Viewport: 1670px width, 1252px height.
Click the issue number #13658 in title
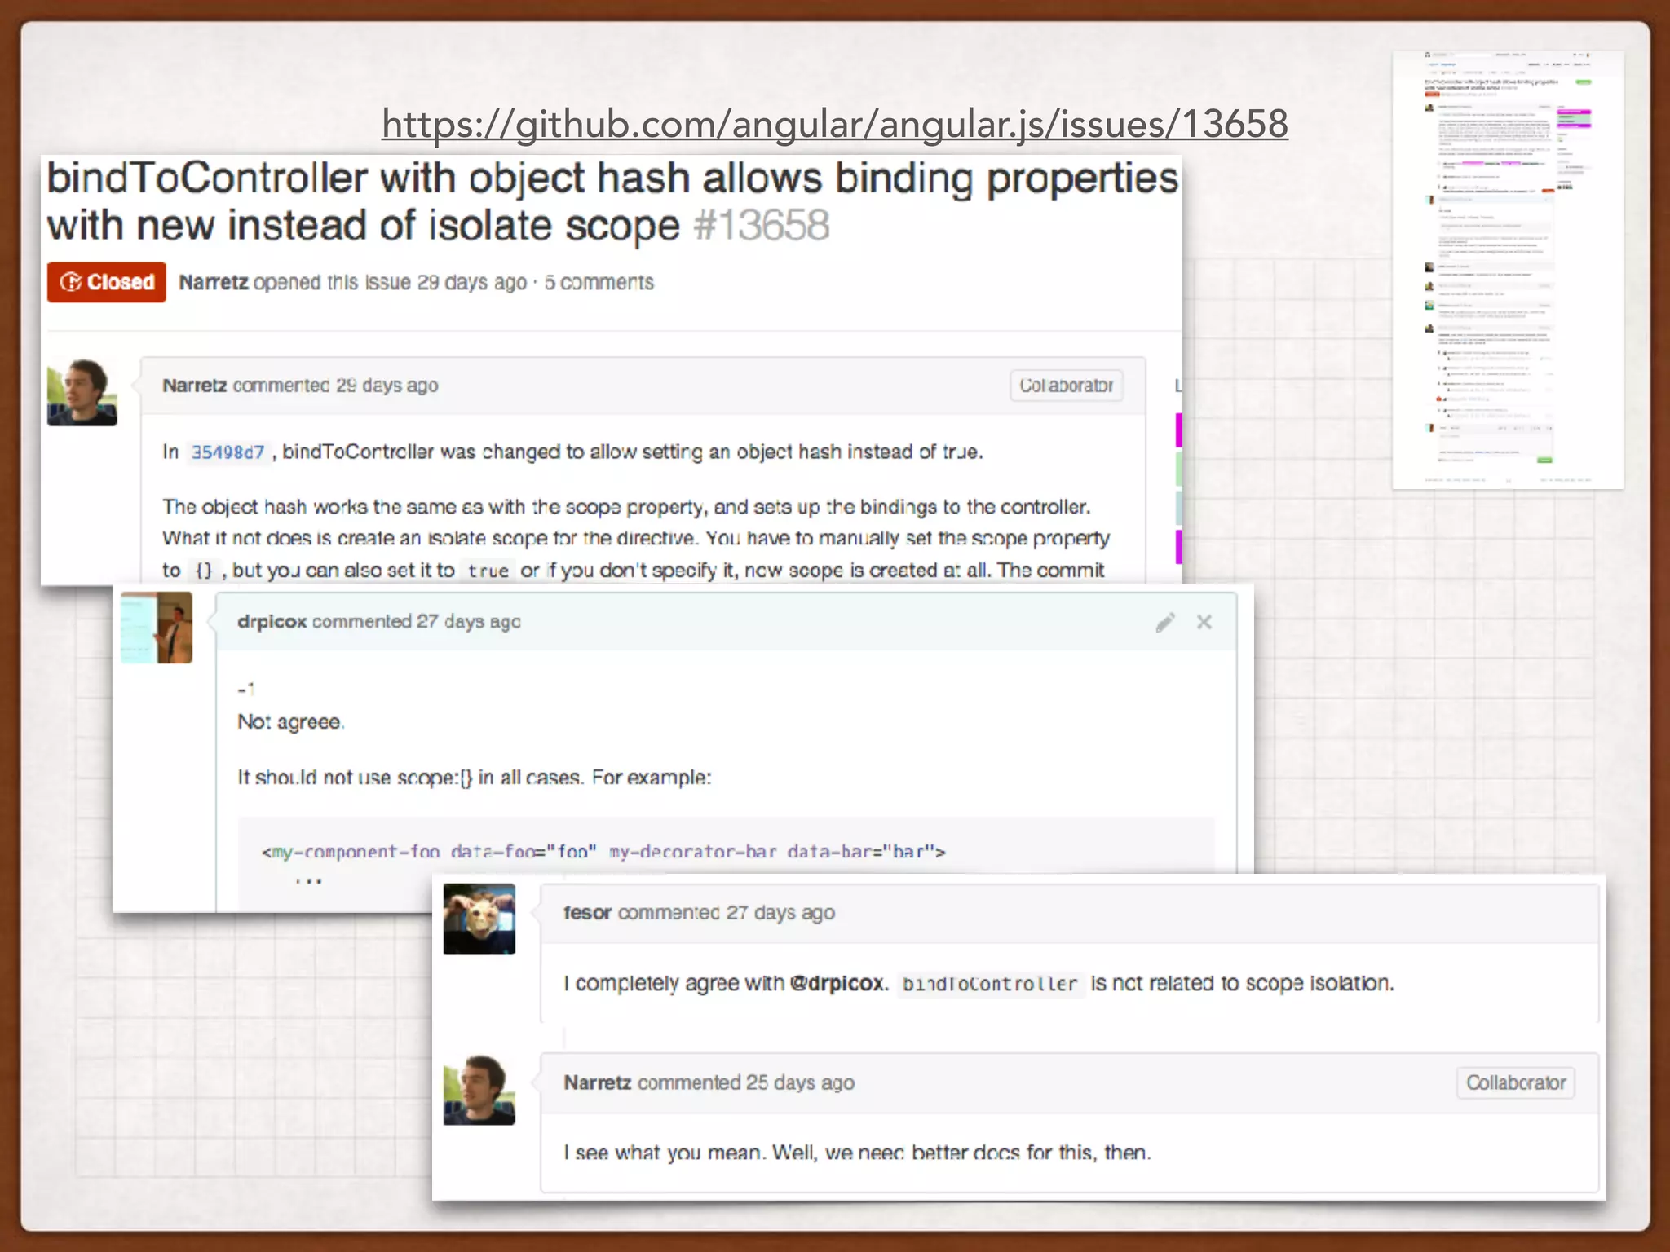click(x=762, y=226)
